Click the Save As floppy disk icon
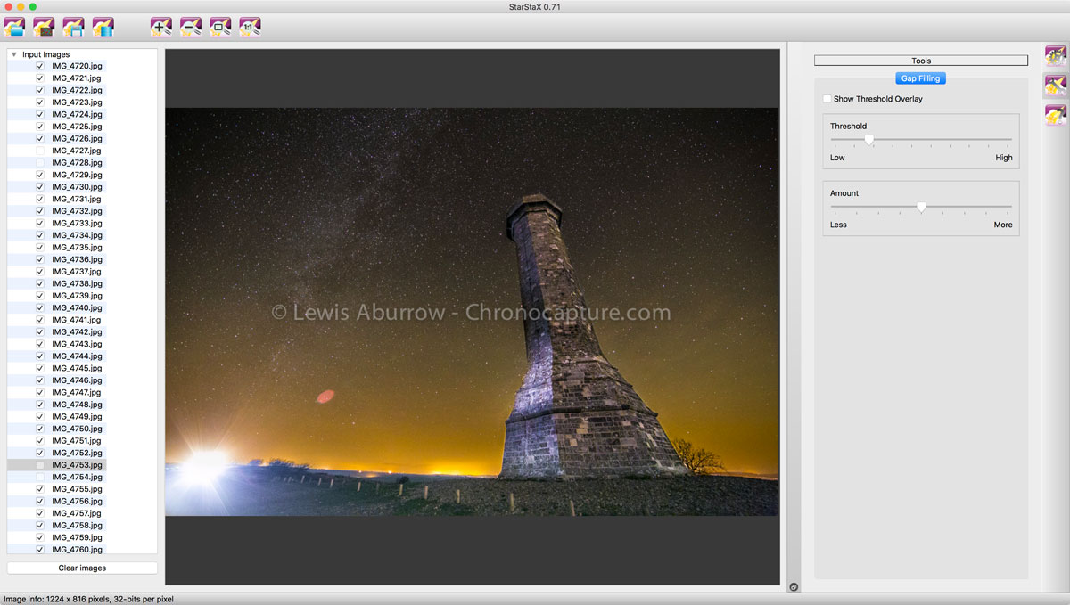The width and height of the screenshot is (1070, 605). (x=73, y=27)
